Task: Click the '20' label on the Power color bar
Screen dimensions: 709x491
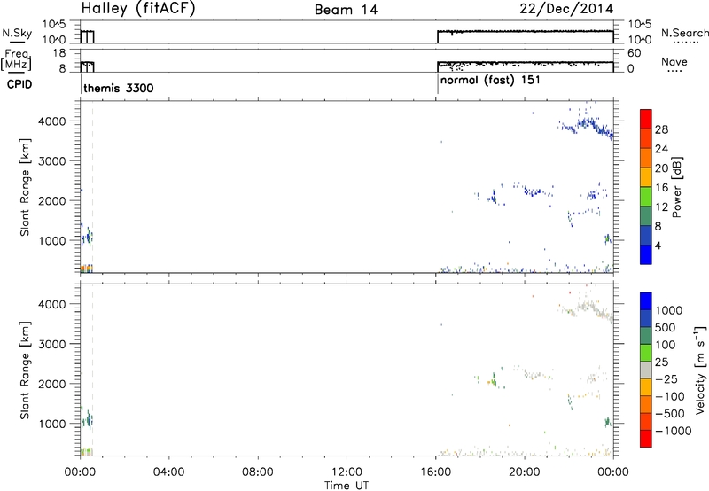Action: (x=661, y=168)
